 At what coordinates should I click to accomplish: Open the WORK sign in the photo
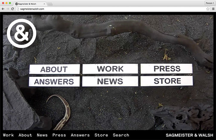click(x=110, y=69)
